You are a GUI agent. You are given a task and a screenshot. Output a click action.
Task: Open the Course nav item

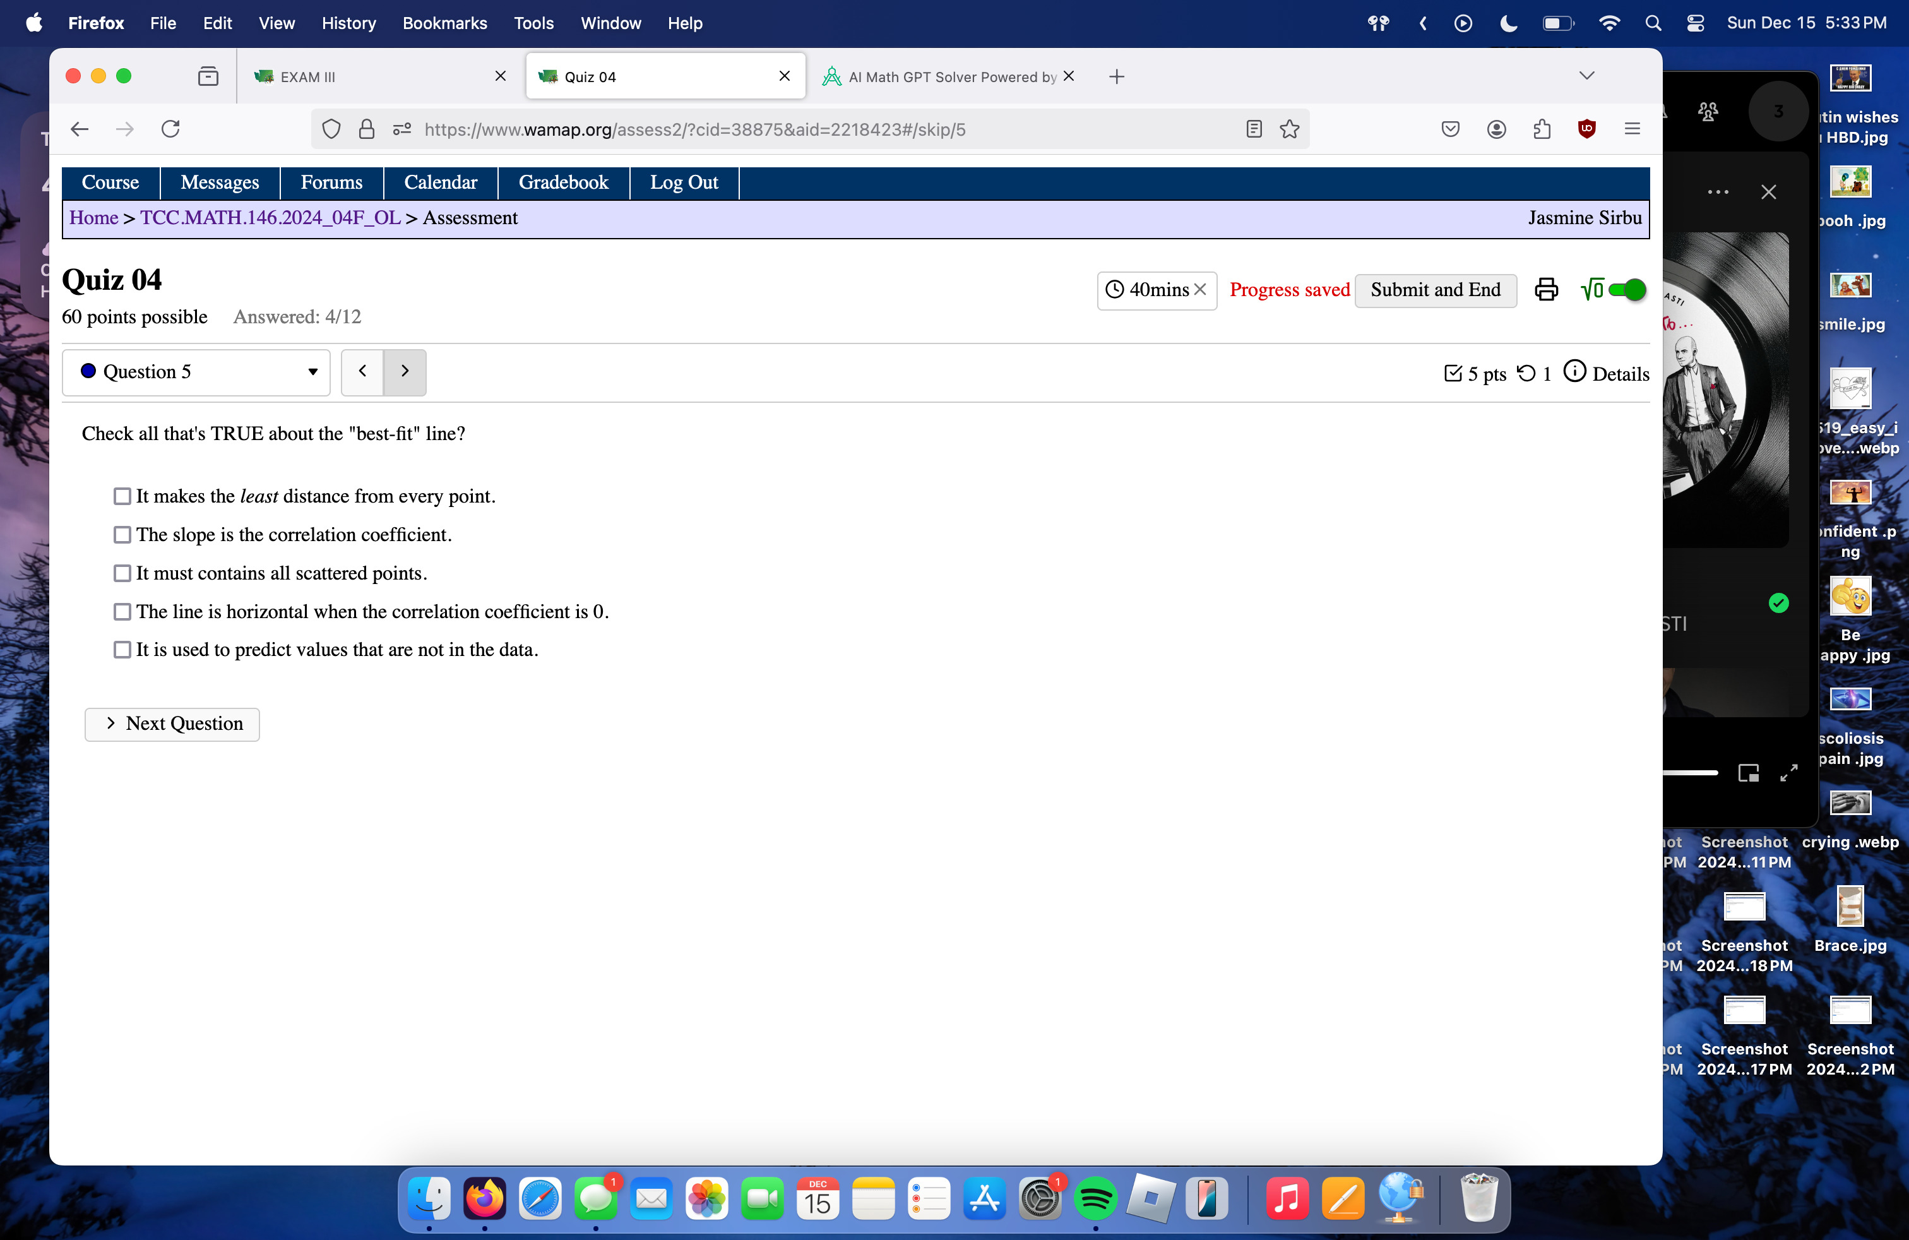point(110,183)
